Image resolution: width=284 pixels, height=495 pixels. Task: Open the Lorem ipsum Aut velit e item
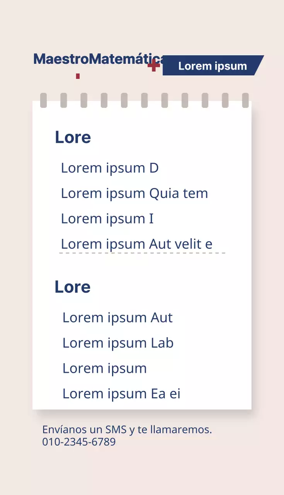point(136,244)
